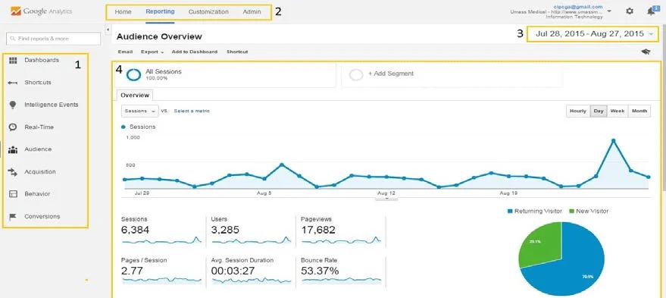Open the Dashboards grid icon
This screenshot has width=666, height=298.
click(13, 61)
